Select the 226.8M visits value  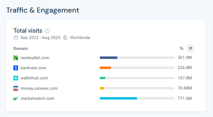(x=185, y=68)
